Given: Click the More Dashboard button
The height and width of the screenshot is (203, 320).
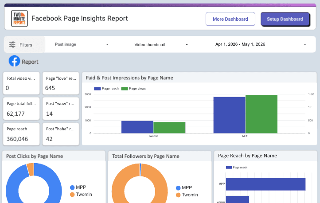Looking at the screenshot, I should [230, 19].
